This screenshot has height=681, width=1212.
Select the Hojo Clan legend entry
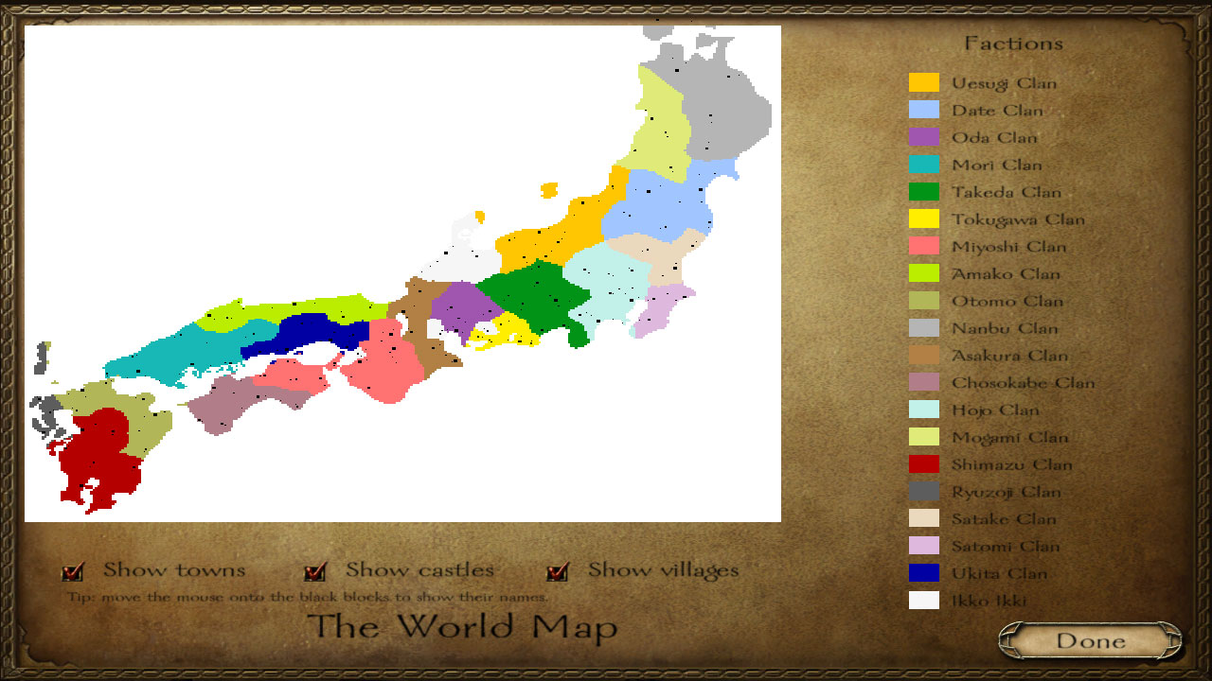click(995, 410)
